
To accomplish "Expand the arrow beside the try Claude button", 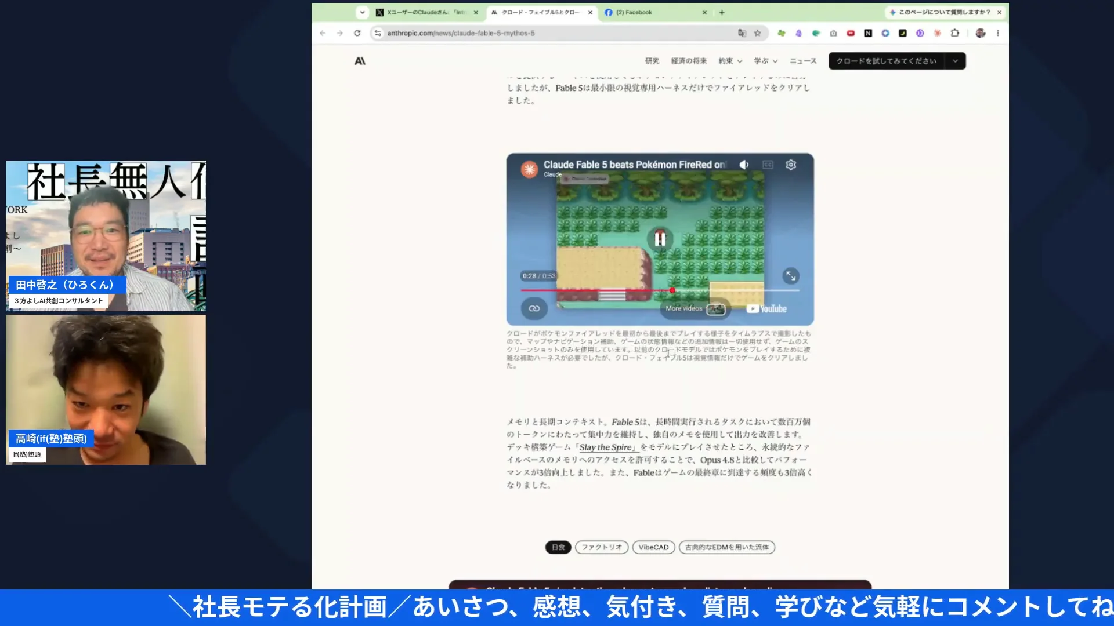I will click(955, 61).
